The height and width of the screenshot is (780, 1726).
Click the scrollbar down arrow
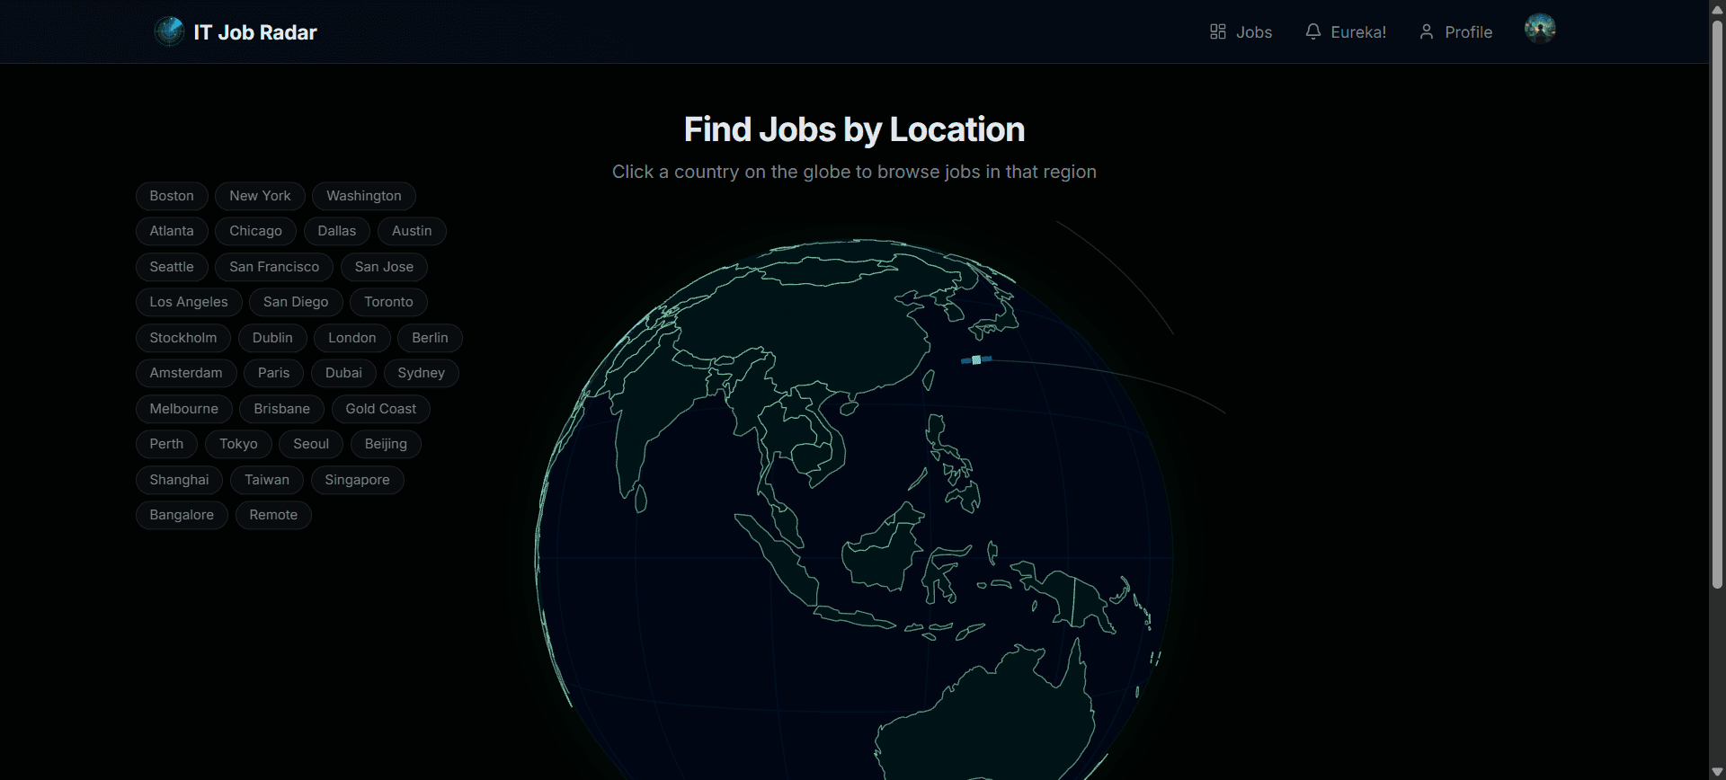[1717, 772]
